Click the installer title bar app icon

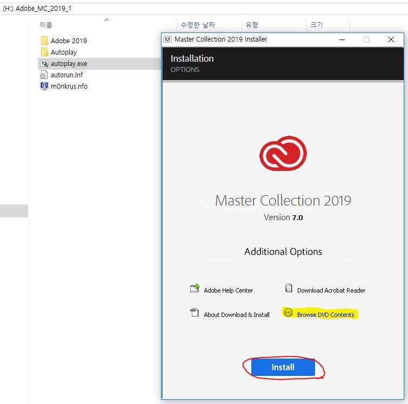[x=168, y=39]
